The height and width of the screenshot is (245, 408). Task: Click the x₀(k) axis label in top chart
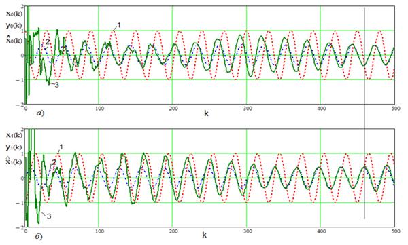(x=14, y=14)
